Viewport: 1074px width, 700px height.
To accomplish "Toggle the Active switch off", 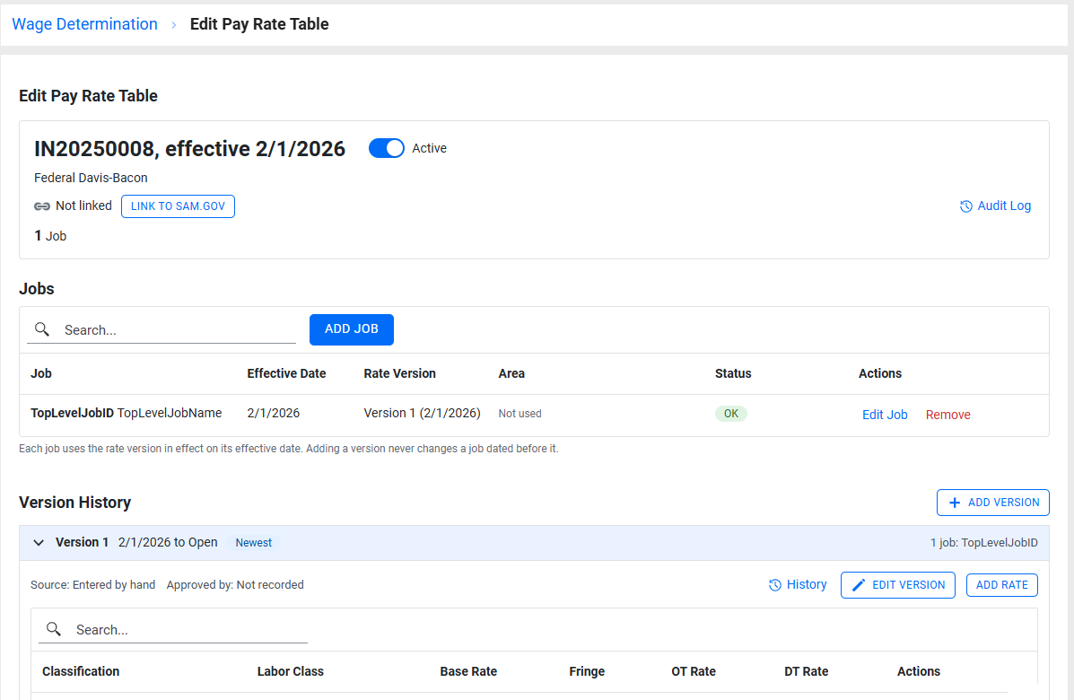I will pyautogui.click(x=387, y=148).
